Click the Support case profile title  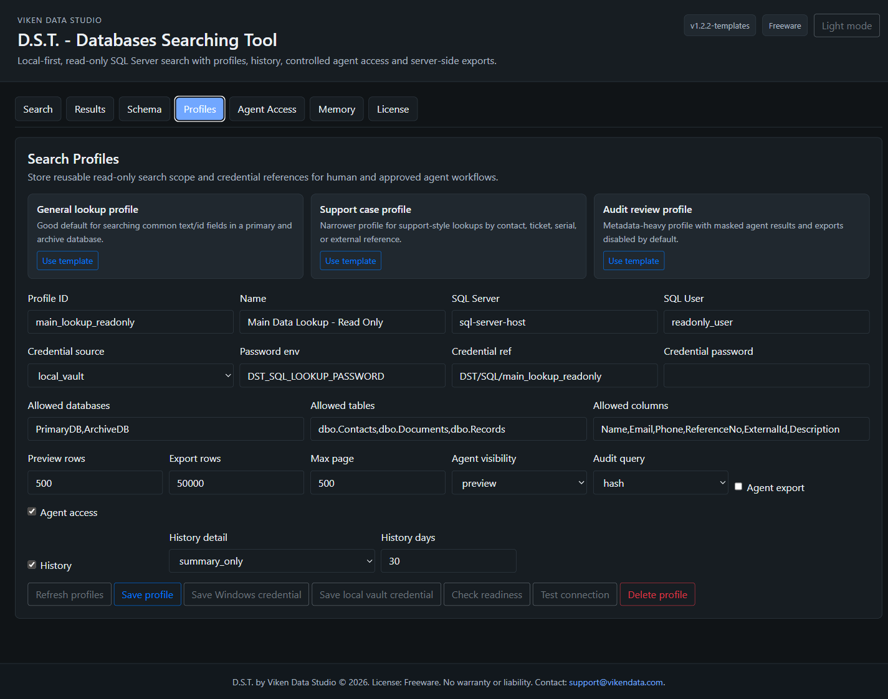click(x=365, y=210)
